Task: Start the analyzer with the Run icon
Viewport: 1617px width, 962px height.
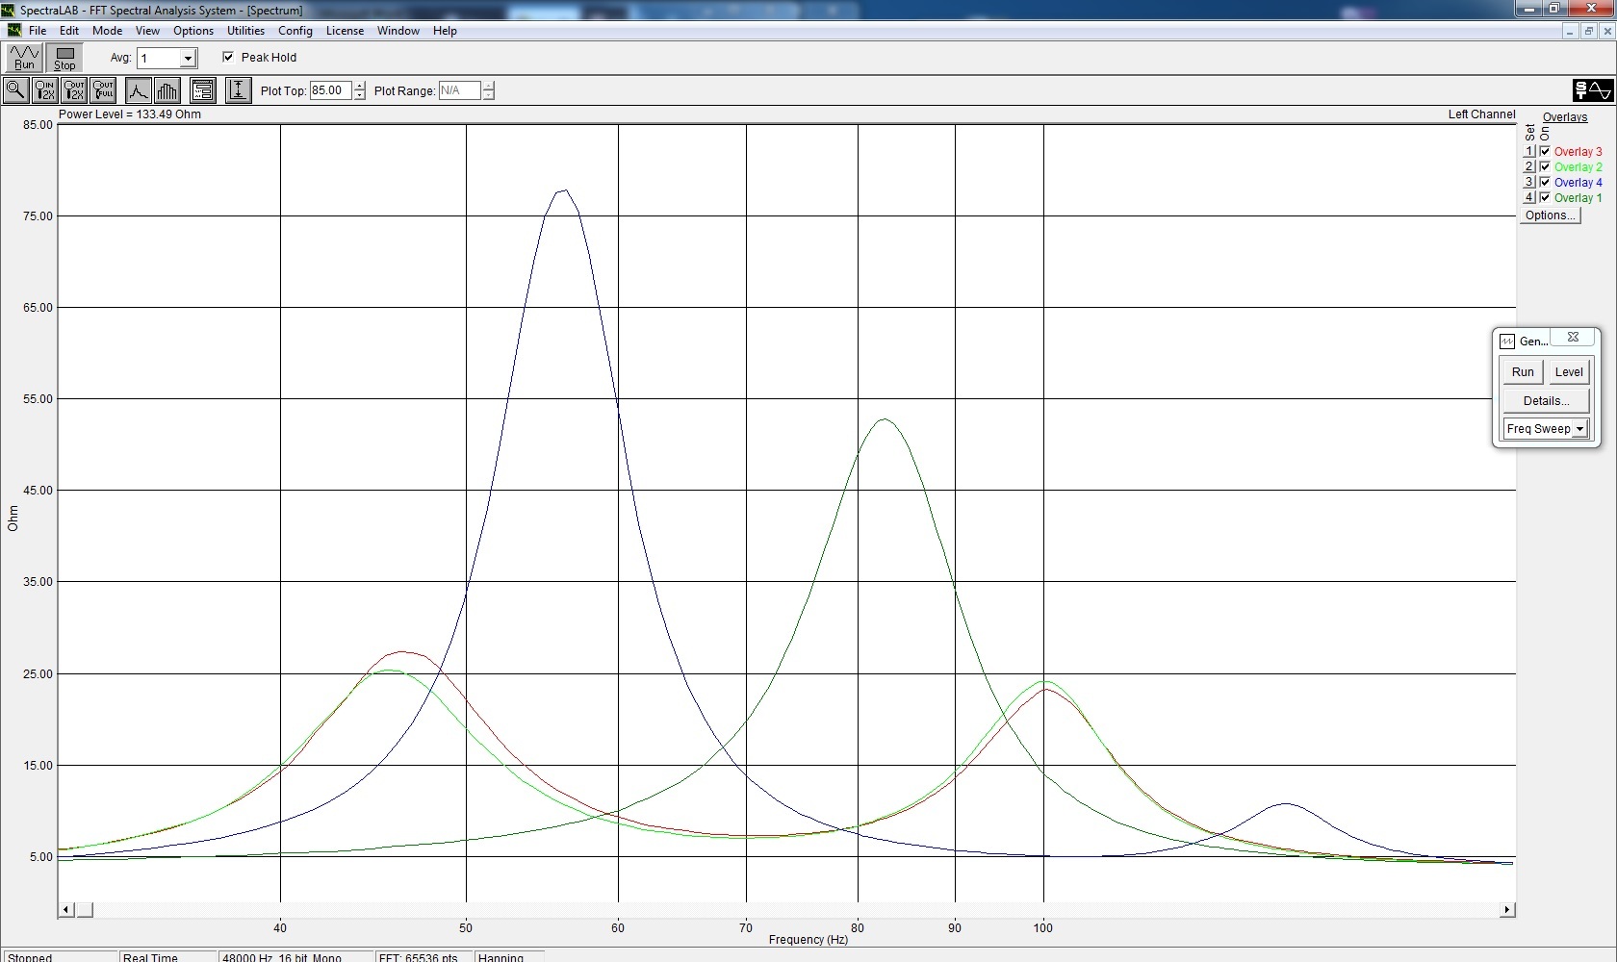Action: [x=24, y=58]
